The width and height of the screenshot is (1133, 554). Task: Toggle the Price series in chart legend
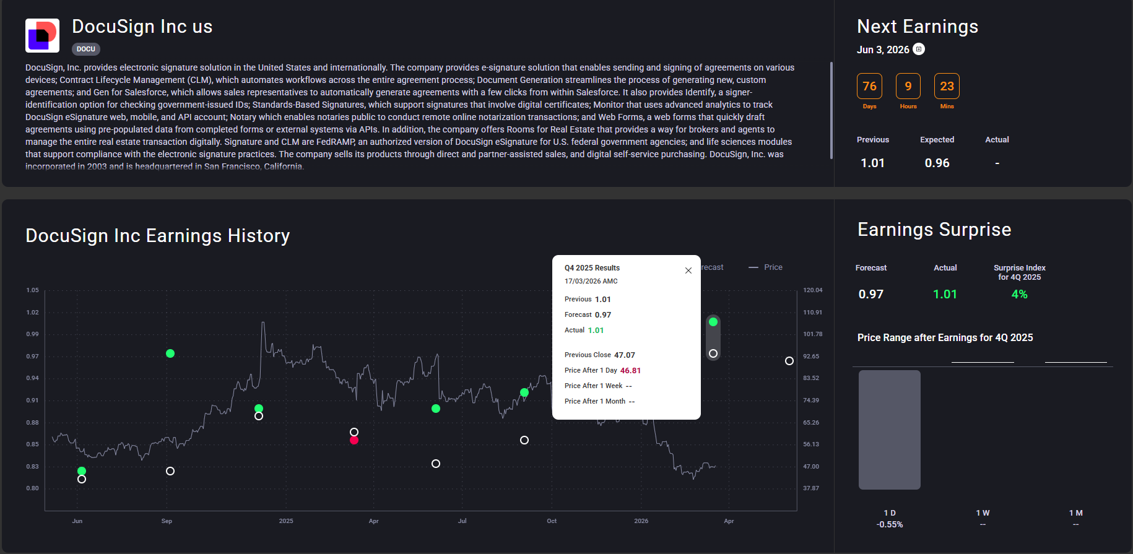(766, 267)
